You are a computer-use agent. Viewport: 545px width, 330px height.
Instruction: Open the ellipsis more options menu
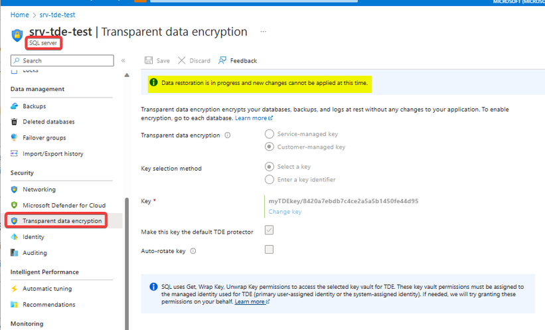[x=264, y=31]
